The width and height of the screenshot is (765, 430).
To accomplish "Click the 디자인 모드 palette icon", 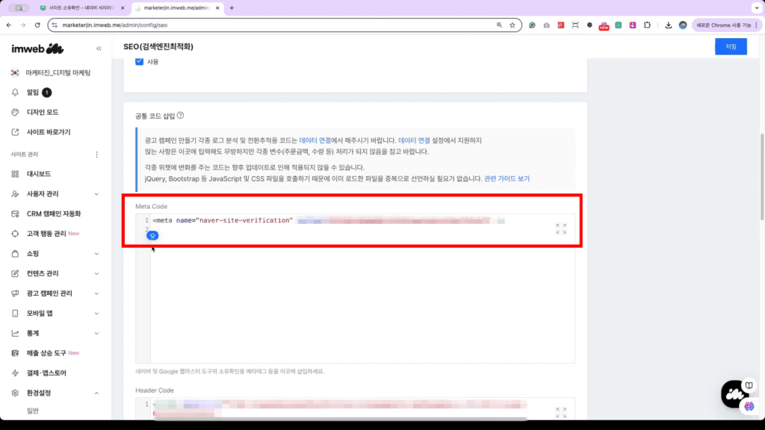I will (x=15, y=112).
